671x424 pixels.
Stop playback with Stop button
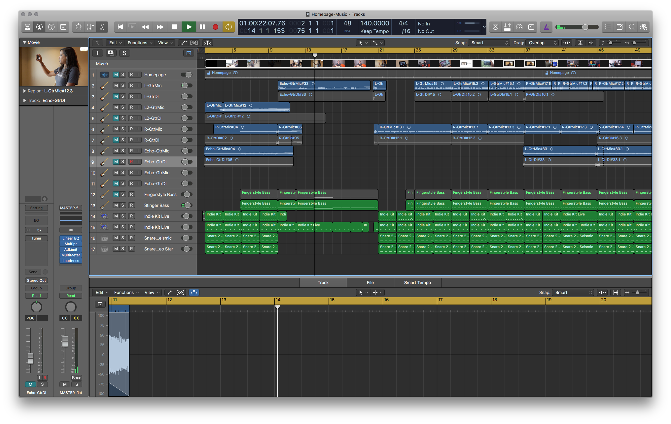tap(175, 27)
